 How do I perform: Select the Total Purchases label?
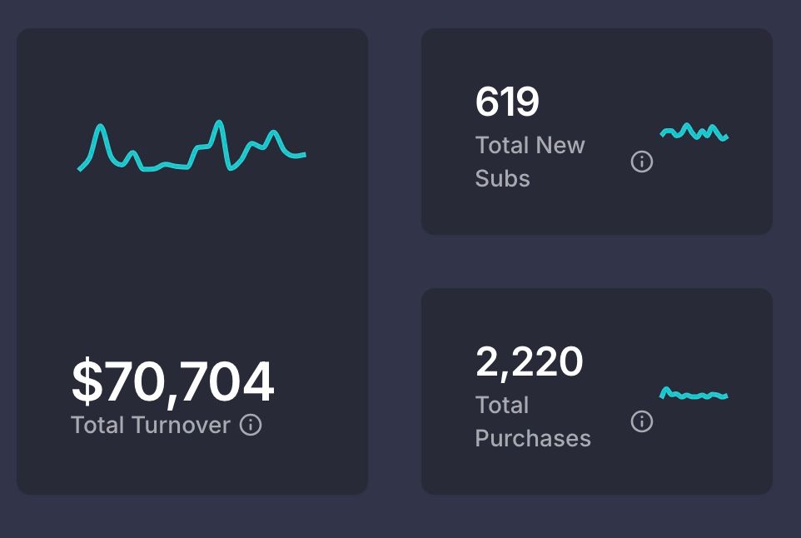pyautogui.click(x=533, y=421)
